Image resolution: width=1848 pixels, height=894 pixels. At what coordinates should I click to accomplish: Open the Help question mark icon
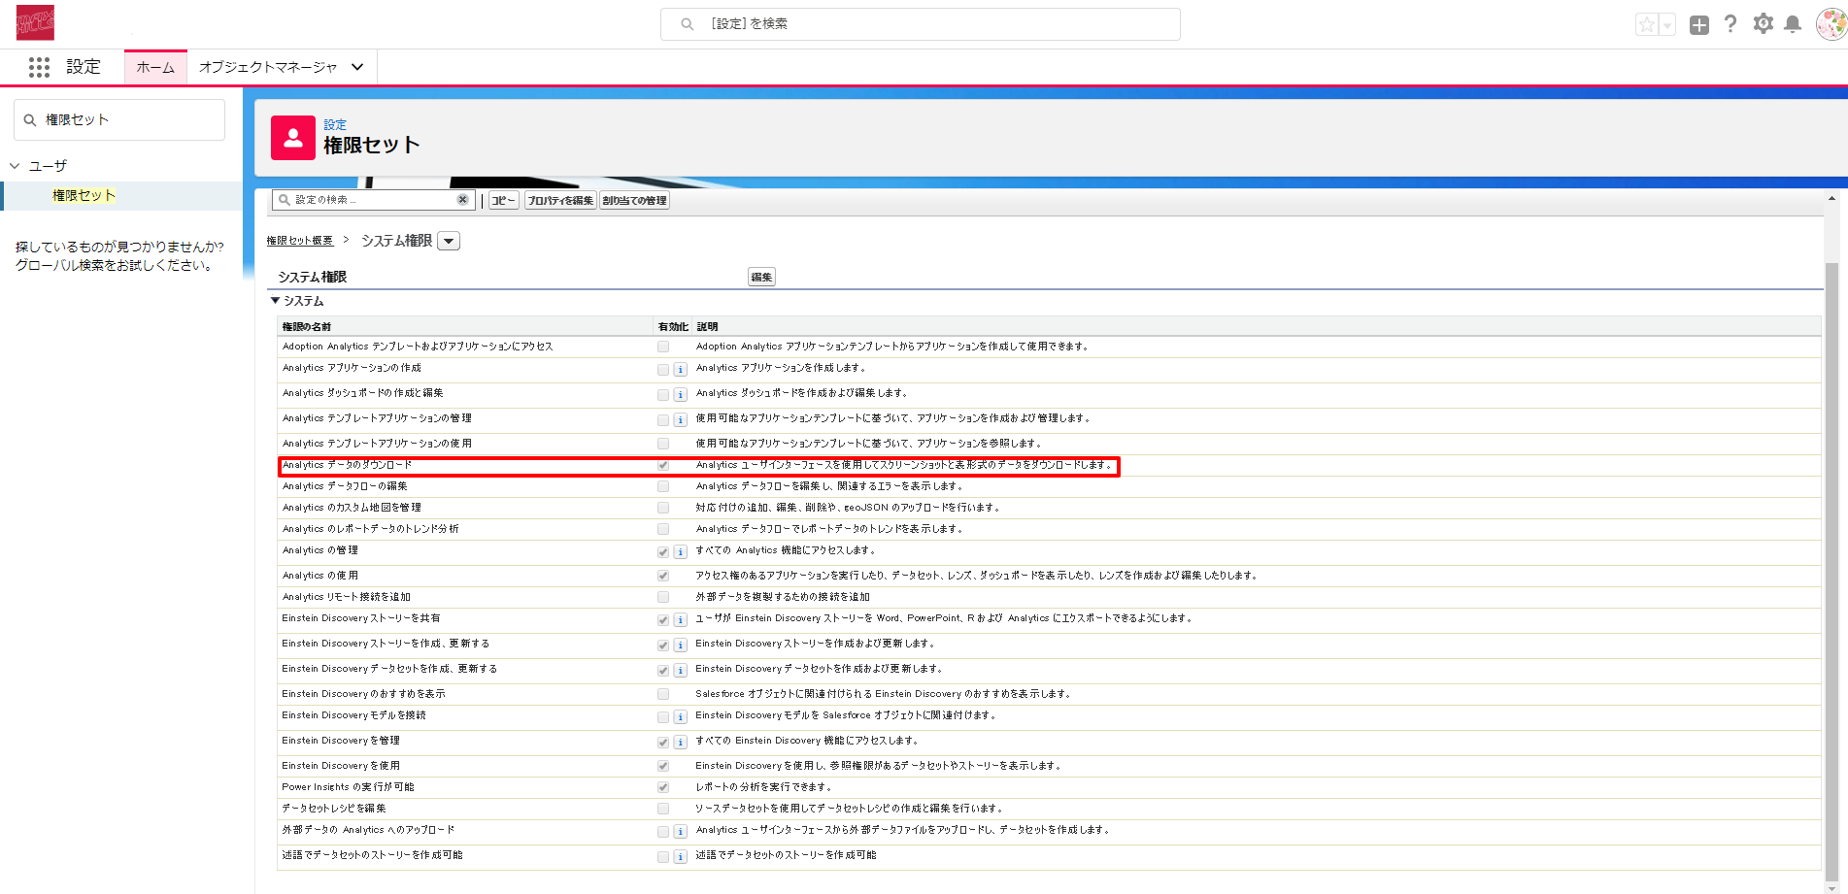(x=1730, y=24)
